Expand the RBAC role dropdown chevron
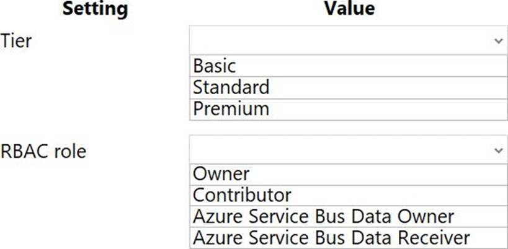Viewport: 508px width, 249px height. [x=498, y=151]
